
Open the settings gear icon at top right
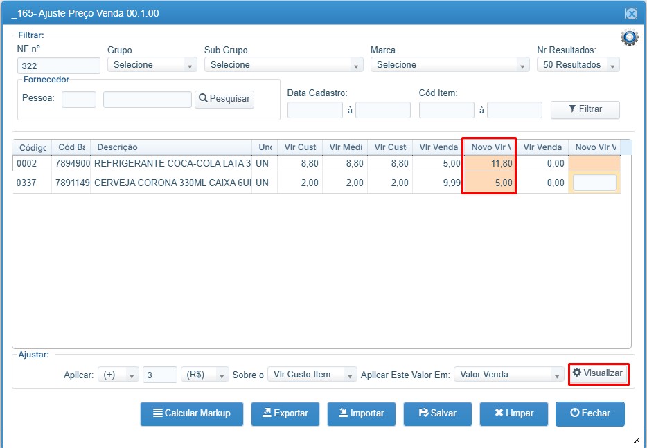tap(629, 37)
